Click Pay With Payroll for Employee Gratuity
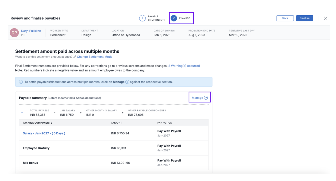Image resolution: width=336 pixels, height=181 pixels. 169,146
